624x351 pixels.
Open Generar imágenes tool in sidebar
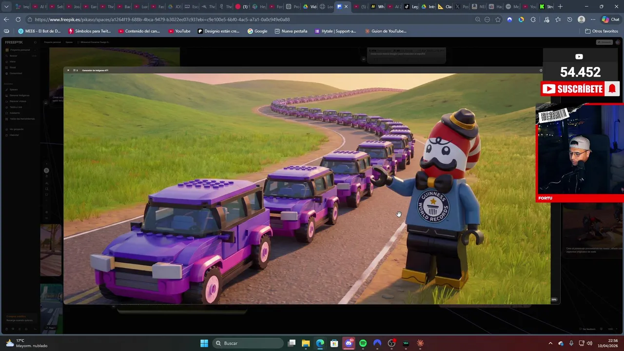click(19, 96)
